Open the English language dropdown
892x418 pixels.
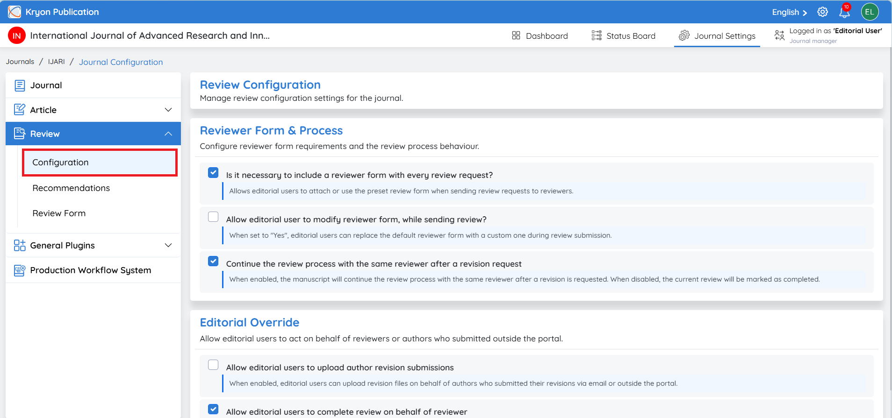[x=789, y=12]
